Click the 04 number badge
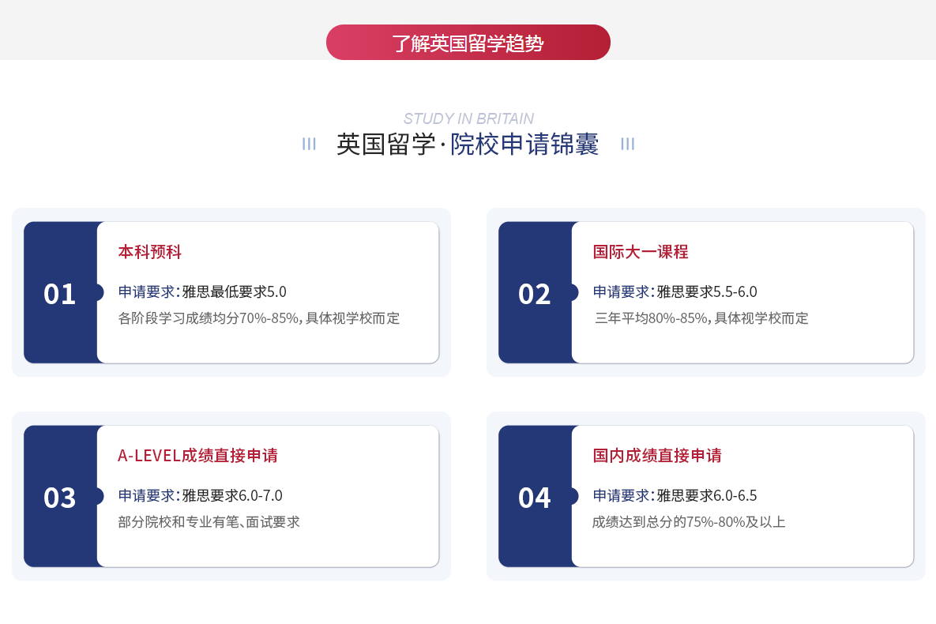Viewport: 936px width, 624px height. pos(535,498)
